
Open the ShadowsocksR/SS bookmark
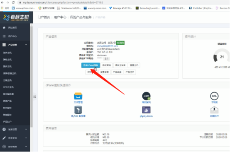click(x=69, y=8)
